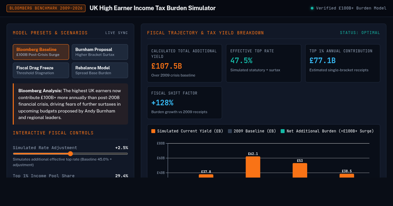The width and height of the screenshot is (393, 206).
Task: Click the UK High Earner Income Tax title
Action: 153,8
